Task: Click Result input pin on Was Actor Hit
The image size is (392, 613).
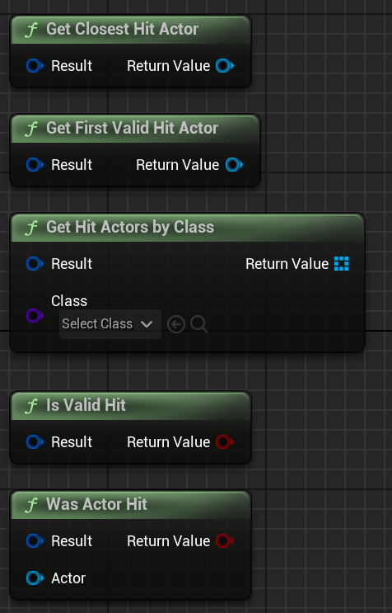Action: tap(35, 541)
